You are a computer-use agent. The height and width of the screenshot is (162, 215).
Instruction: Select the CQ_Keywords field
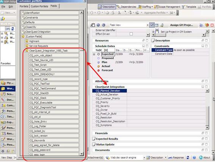click(54, 140)
